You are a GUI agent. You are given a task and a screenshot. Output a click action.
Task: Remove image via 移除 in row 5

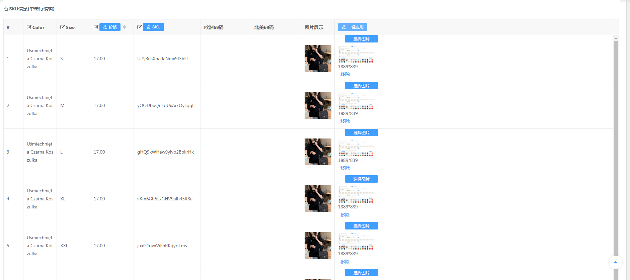point(345,262)
